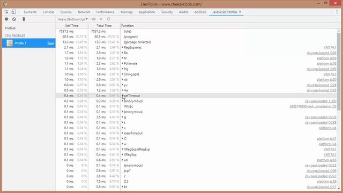Open cb=gapi.loaded_1:309 source link

(320, 101)
